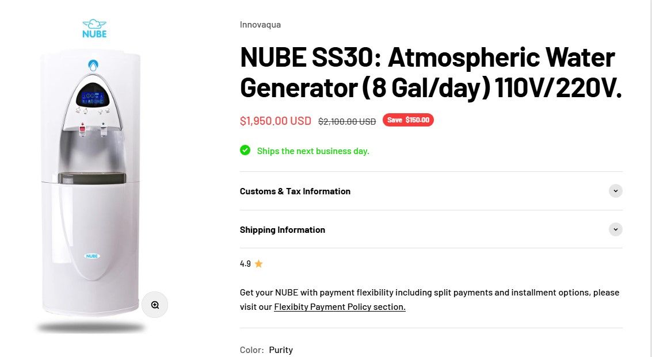Follow the Flexibity Payment Policy section link
652x357 pixels.
pyautogui.click(x=340, y=307)
